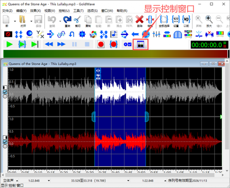Cut the selection with the 剪切 scissors
230x188 pixels.
(x=77, y=20)
